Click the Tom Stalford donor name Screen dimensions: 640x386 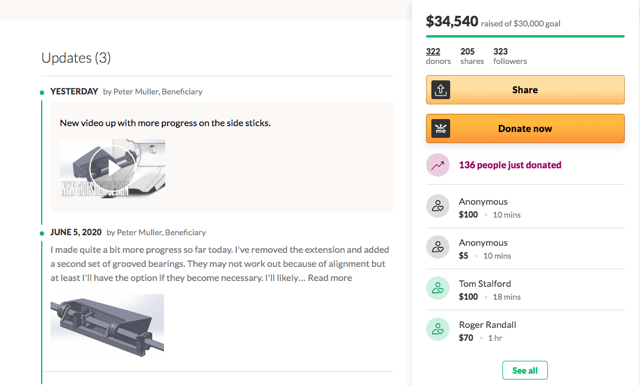click(485, 284)
